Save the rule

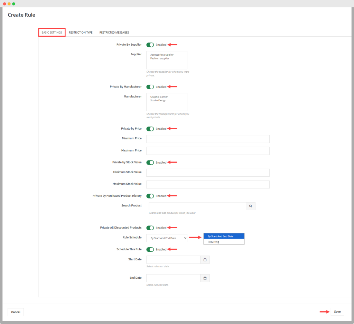337,312
